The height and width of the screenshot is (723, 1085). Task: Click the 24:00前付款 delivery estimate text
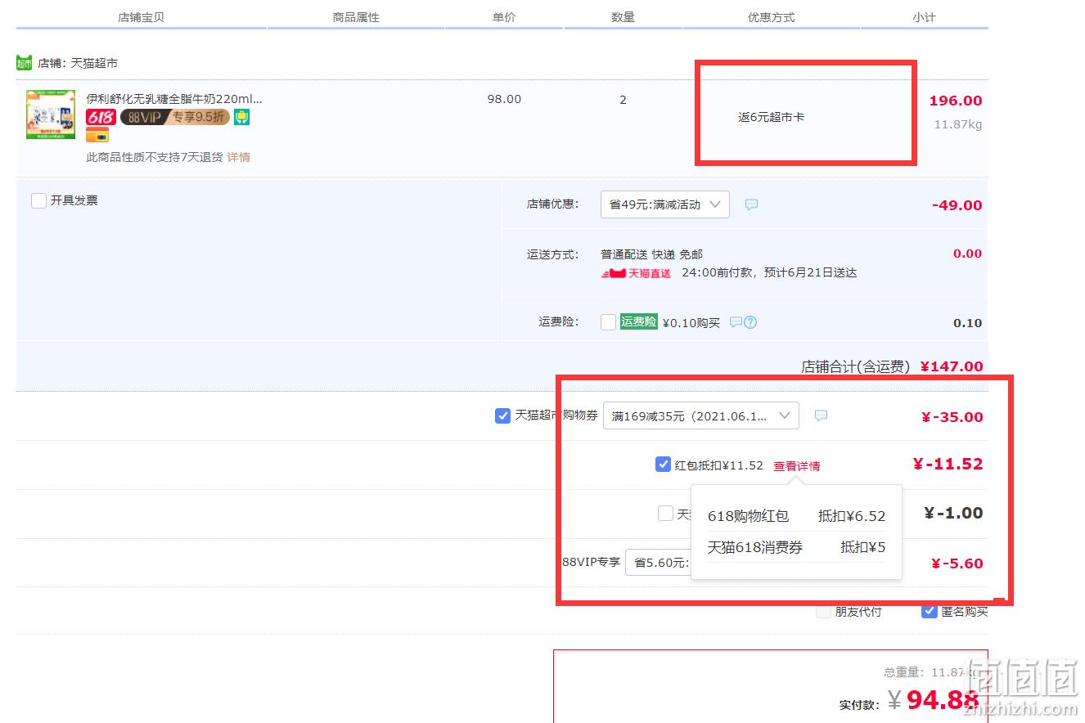[x=769, y=273]
